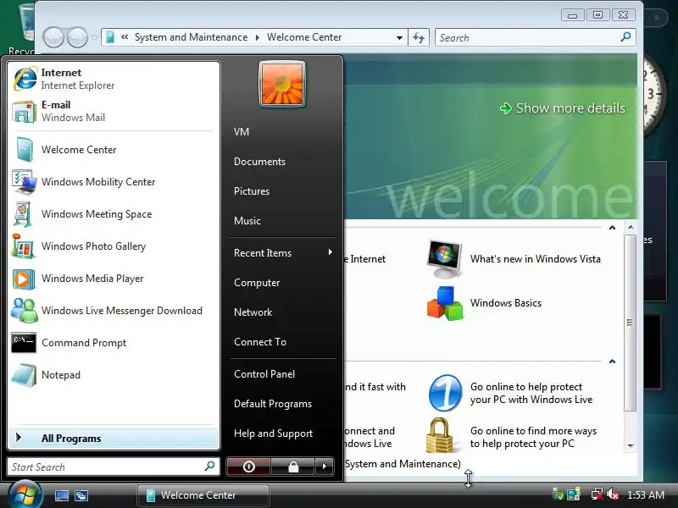This screenshot has height=508, width=678.
Task: Click the Welcome Center search magnifier icon
Action: [625, 37]
